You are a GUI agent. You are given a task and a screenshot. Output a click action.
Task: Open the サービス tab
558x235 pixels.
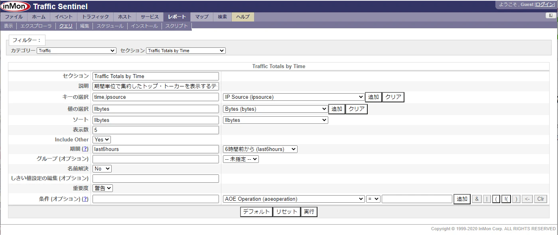pyautogui.click(x=150, y=17)
